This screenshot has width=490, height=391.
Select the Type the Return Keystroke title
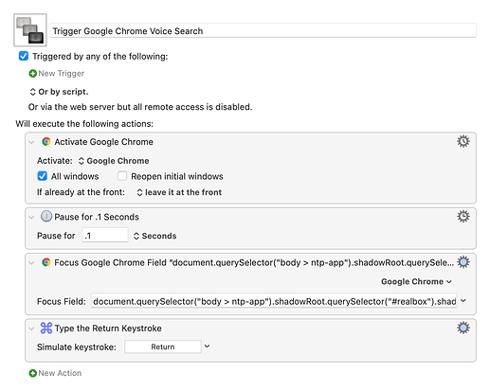(108, 329)
